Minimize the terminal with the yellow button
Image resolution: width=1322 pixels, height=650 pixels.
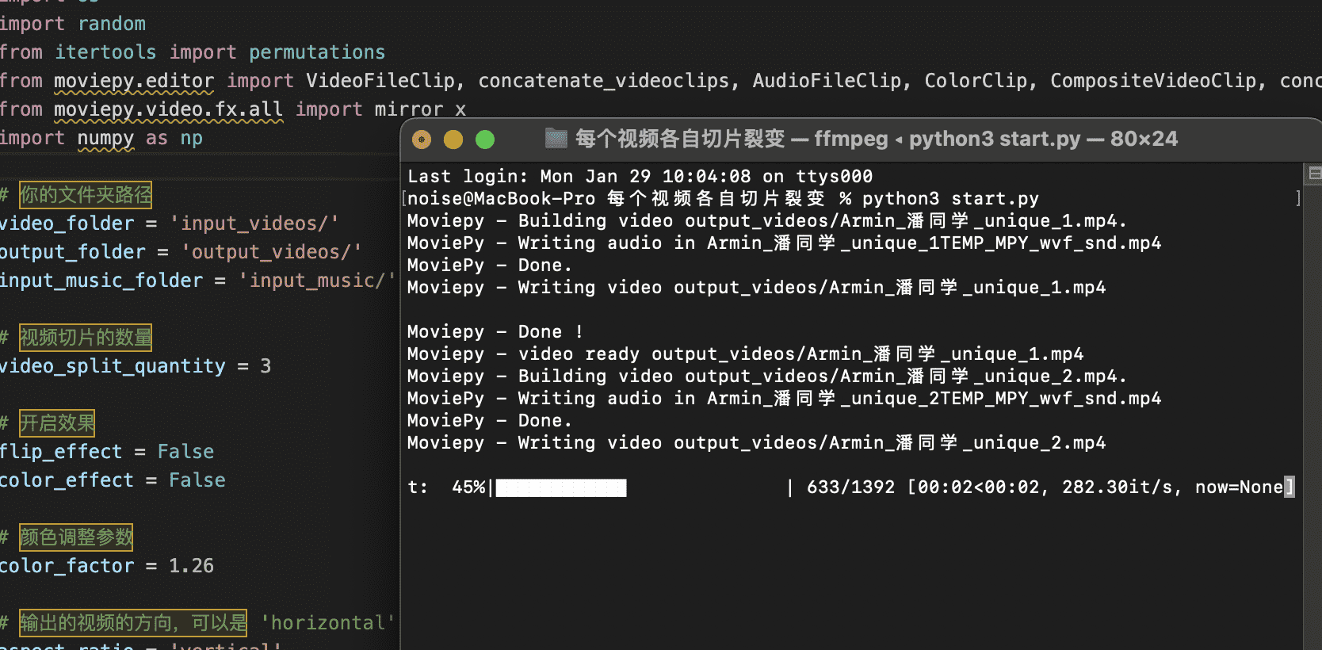(x=453, y=140)
